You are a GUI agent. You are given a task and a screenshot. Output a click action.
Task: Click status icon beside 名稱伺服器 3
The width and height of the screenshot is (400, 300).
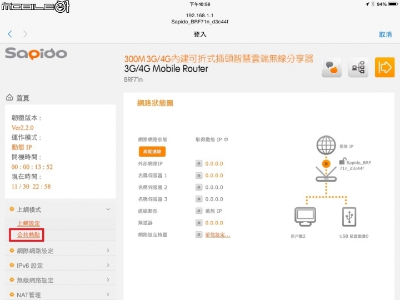coord(199,199)
